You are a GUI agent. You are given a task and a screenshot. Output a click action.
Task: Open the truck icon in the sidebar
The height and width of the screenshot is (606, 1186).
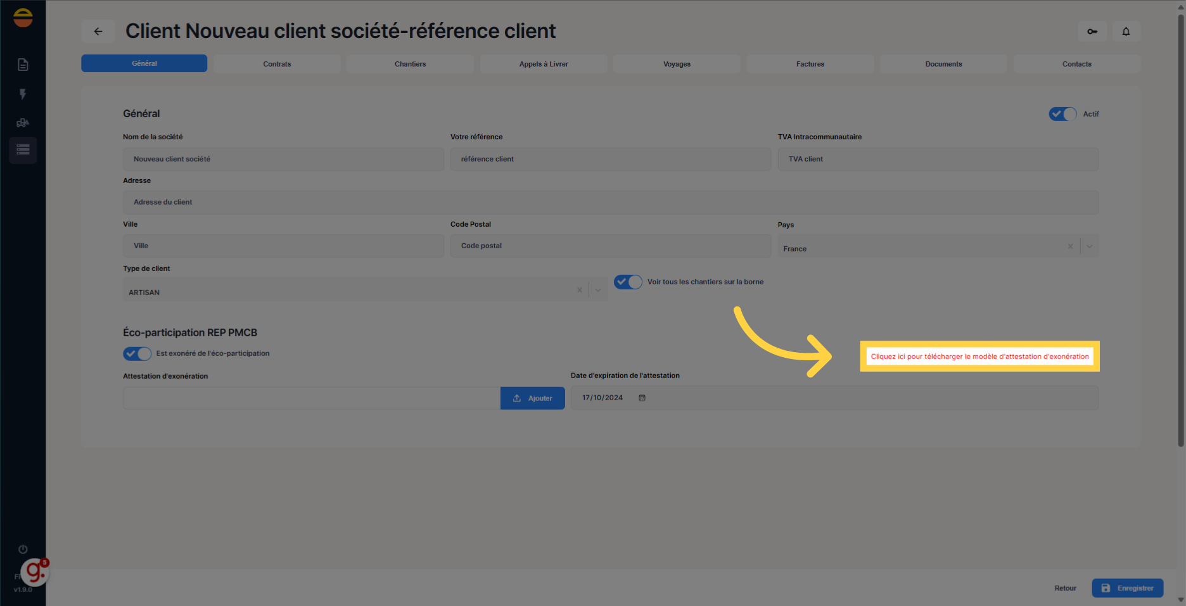23,123
